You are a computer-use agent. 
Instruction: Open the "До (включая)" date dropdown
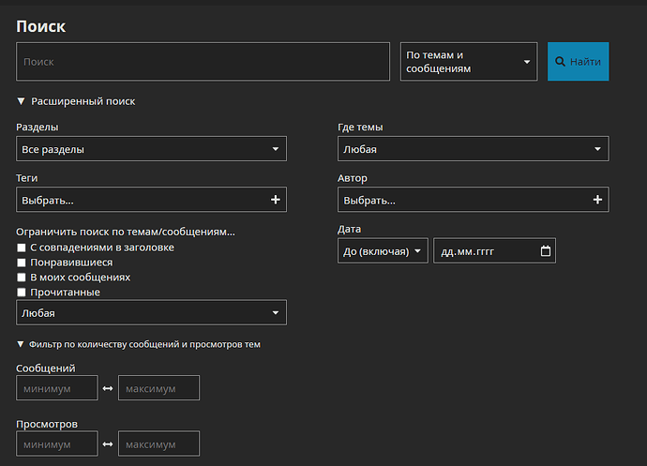coord(383,251)
